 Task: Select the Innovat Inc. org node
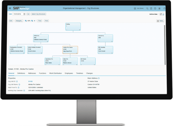point(105,38)
